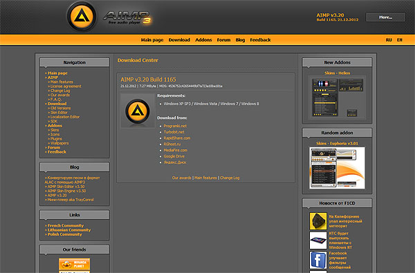Image resolution: width=415 pixels, height=273 pixels.
Task: Open Skins - Euphoria v3.01 addon title
Action: (x=338, y=143)
